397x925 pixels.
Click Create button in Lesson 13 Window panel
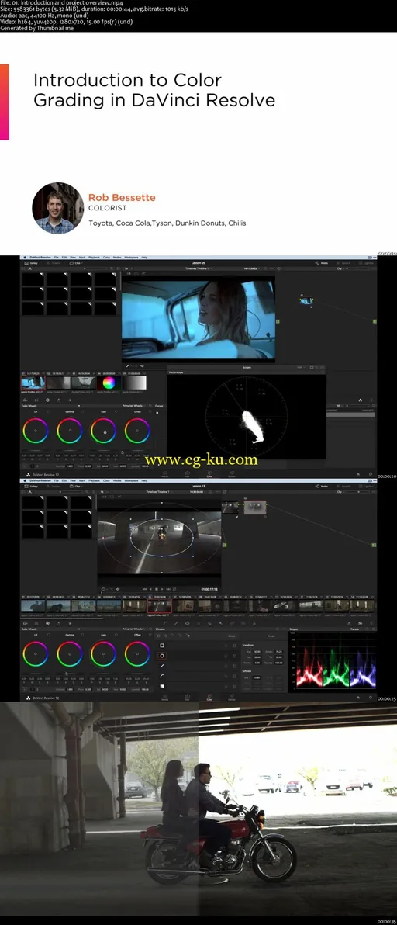(271, 636)
